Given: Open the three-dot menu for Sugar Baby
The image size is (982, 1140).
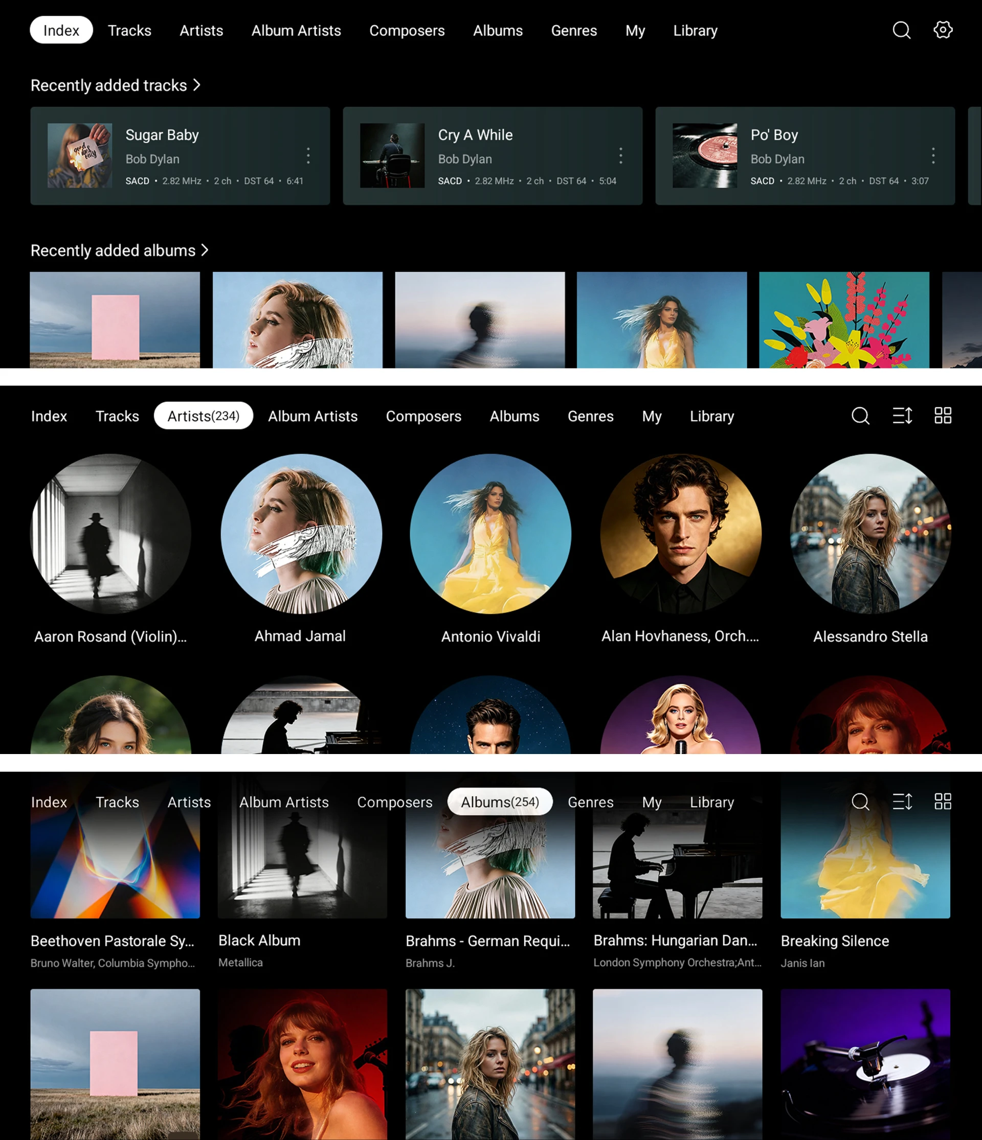Looking at the screenshot, I should point(308,156).
